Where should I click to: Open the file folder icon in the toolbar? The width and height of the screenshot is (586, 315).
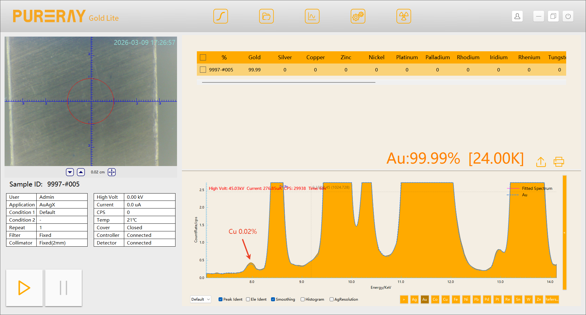[x=266, y=16]
